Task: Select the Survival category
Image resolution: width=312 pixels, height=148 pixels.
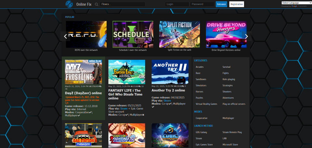Action: click(227, 67)
